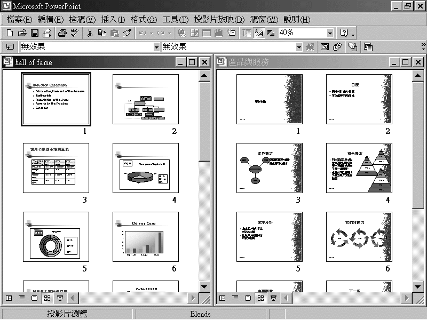
Task: Click the E-mail icon beside Save
Action: pyautogui.click(x=47, y=33)
